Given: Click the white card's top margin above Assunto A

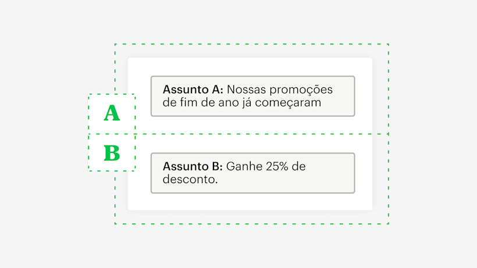Looking at the screenshot, I should (250, 66).
